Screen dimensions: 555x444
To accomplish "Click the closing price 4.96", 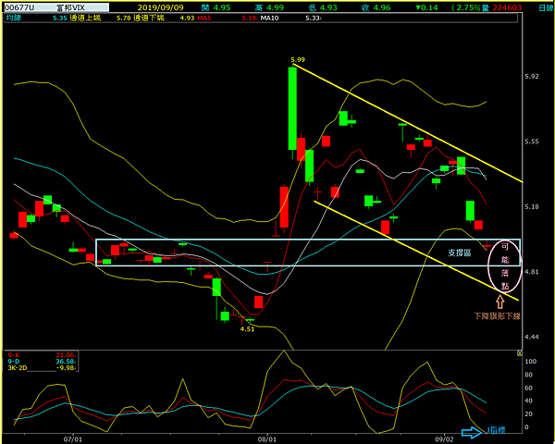I will (382, 7).
